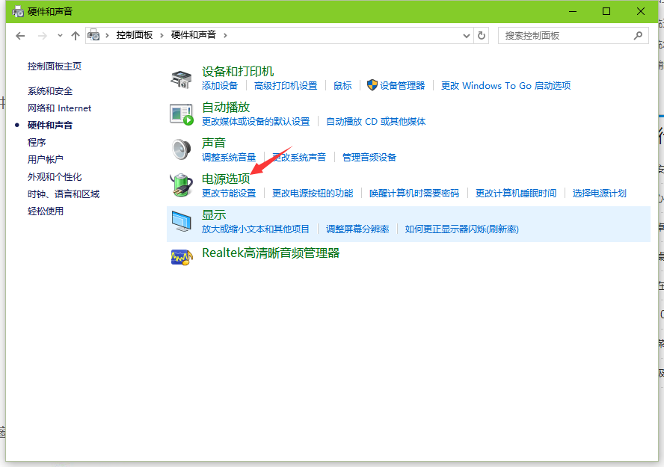Screen dimensions: 664x467
Task: Open the 电源选项 heading link
Action: 226,179
